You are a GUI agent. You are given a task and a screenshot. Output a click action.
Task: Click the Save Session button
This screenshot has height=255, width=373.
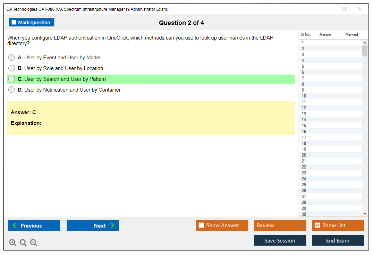click(280, 240)
